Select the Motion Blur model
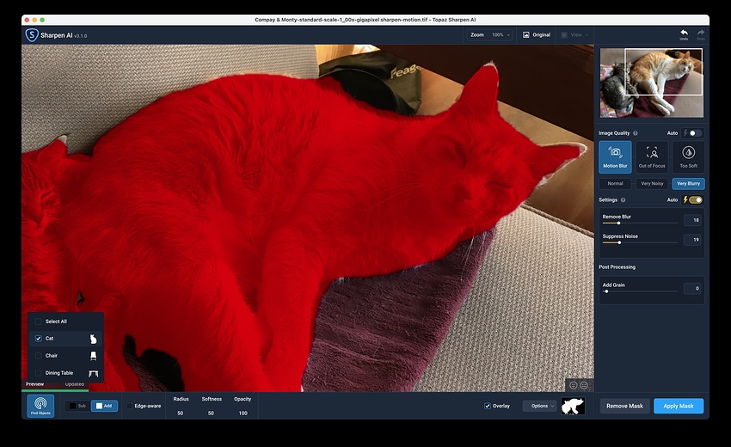Screen dimensions: 731x447 pos(615,156)
